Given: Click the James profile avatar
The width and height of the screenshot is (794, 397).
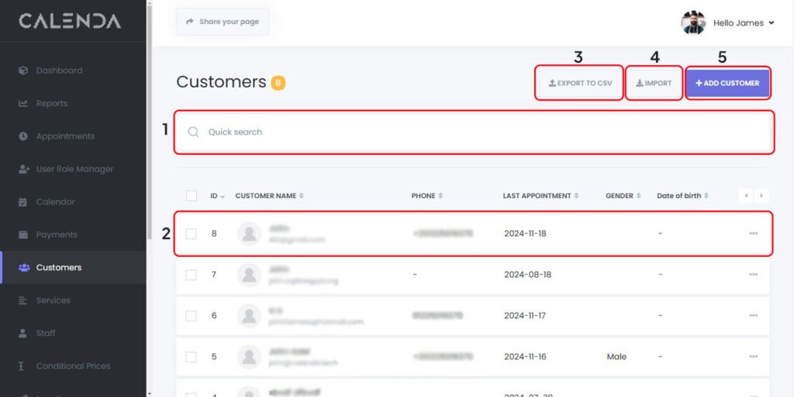Looking at the screenshot, I should 692,22.
